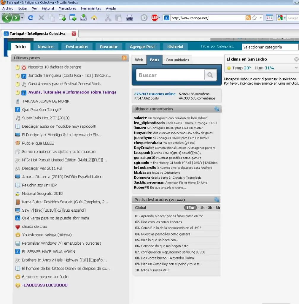Open the Seleccionar categoría dropdown
Viewport: 299px width, 304px height.
[x=270, y=47]
